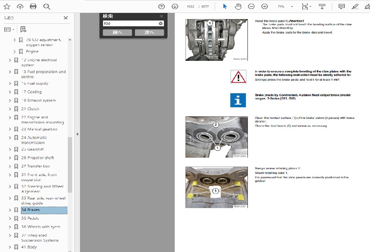Expand the 17 Cooling bookmark
The height and width of the screenshot is (252, 370).
10,92
